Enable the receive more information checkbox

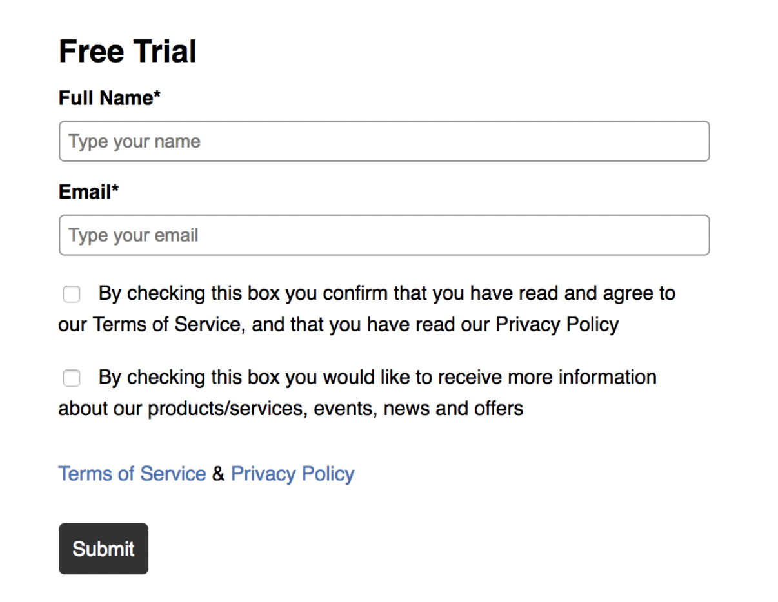72,378
